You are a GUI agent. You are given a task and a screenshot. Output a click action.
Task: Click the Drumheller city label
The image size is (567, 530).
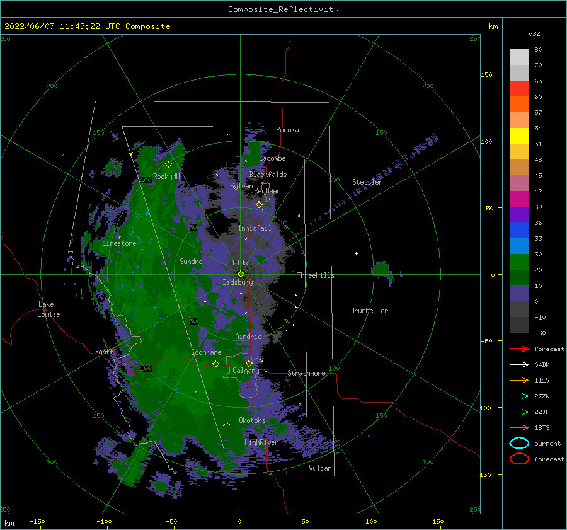(x=369, y=311)
